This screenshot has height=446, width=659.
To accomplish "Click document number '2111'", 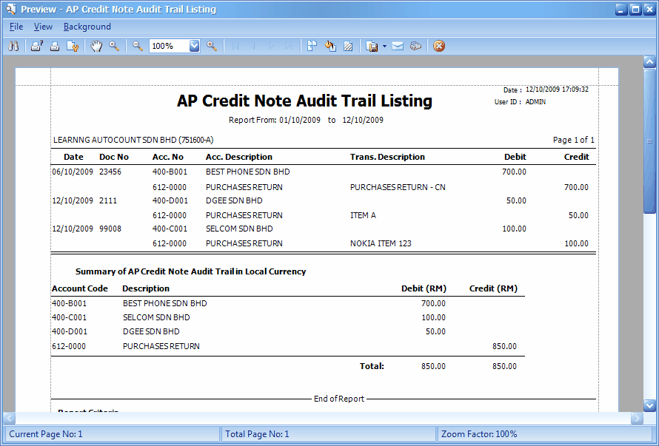I will [108, 200].
